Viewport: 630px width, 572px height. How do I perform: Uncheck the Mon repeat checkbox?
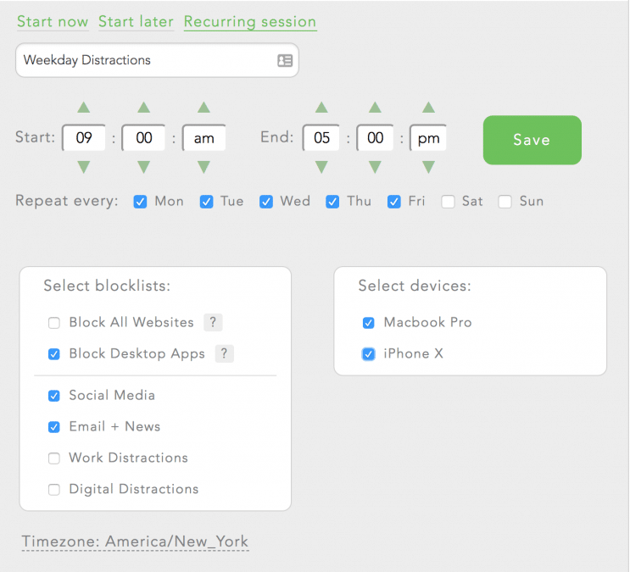click(141, 202)
